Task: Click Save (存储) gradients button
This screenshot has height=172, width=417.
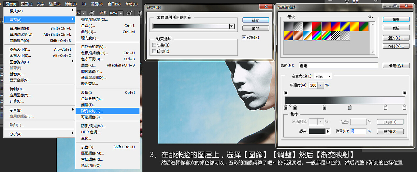Action: [396, 46]
